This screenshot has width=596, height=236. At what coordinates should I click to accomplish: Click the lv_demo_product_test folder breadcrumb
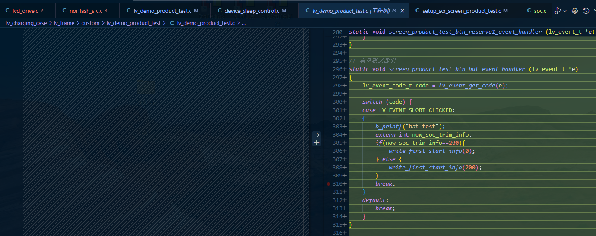coord(133,23)
